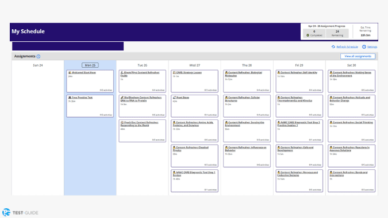This screenshot has width=388, height=218.
Task: Click the Assignments info icon
Action: 39,57
